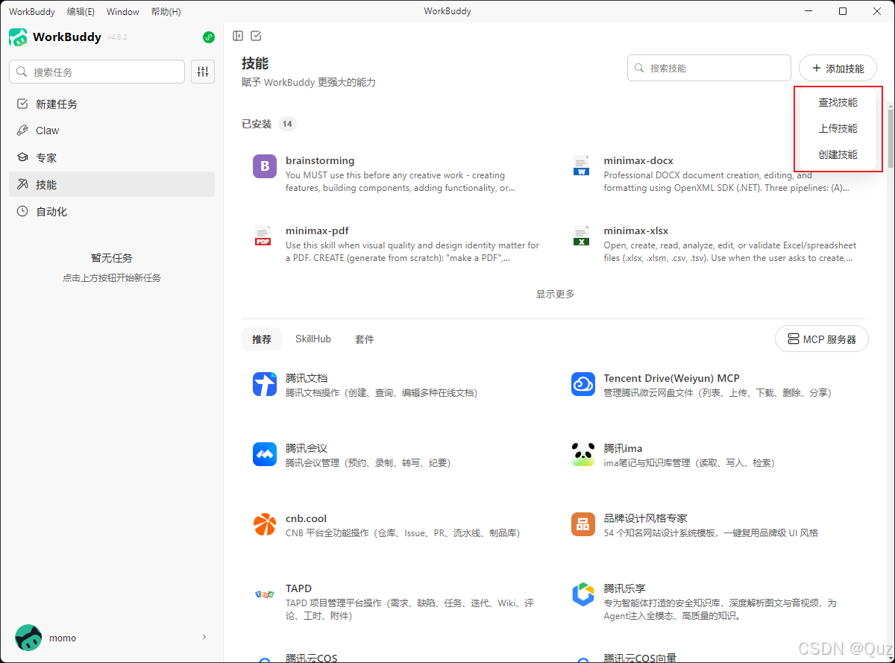Click the collapse sidebar icon
The image size is (895, 663).
(x=238, y=35)
